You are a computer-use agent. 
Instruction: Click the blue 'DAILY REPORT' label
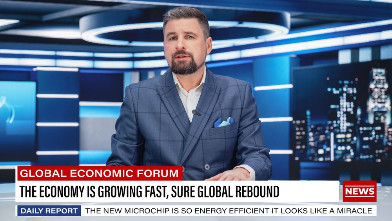click(49, 211)
